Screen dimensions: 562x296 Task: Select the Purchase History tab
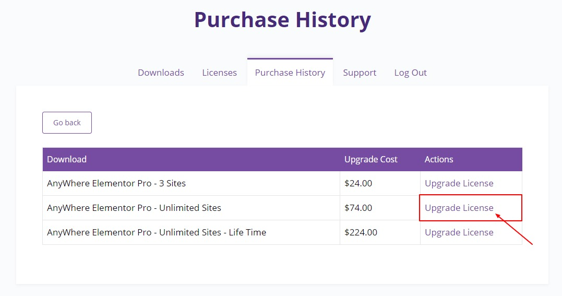pyautogui.click(x=290, y=73)
